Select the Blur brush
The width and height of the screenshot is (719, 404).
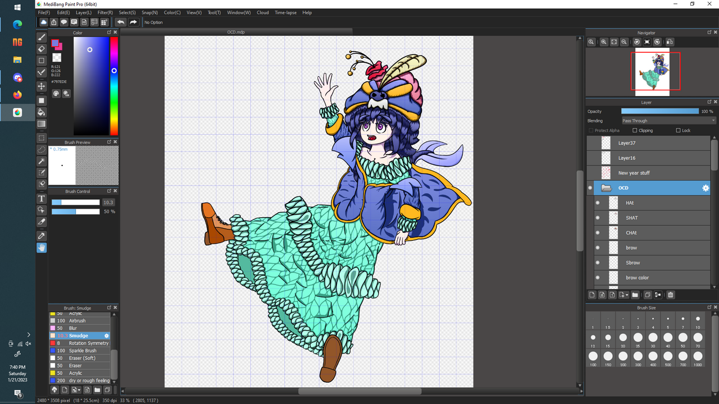pyautogui.click(x=80, y=328)
